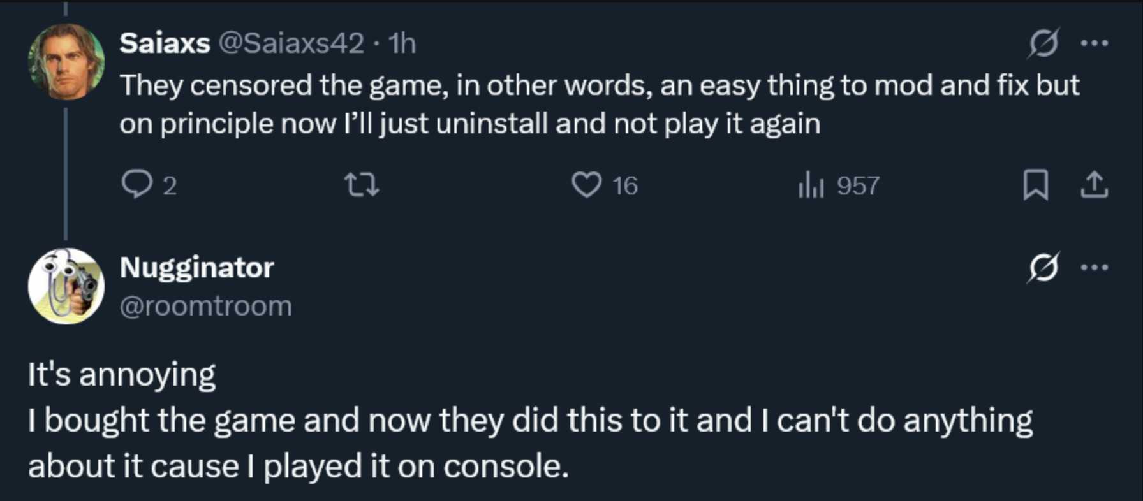The image size is (1143, 501).
Task: Open Nugginator's Clippy profile picture
Action: click(66, 286)
